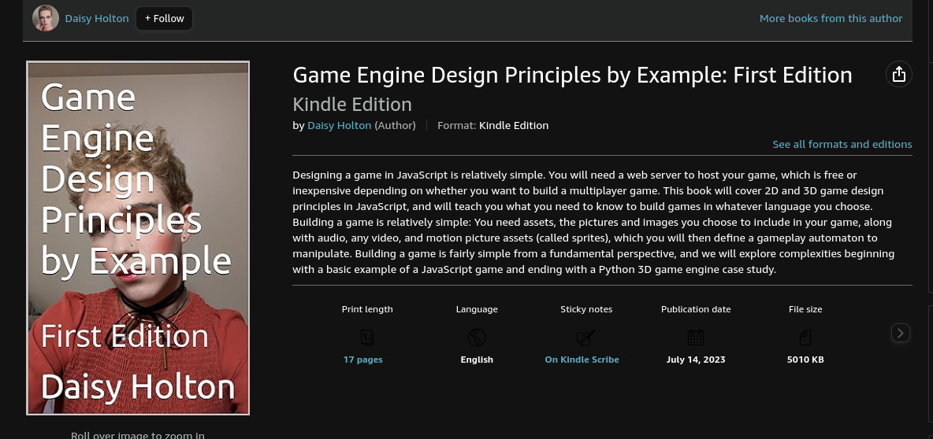Click the Publication date label
933x439 pixels.
click(696, 309)
